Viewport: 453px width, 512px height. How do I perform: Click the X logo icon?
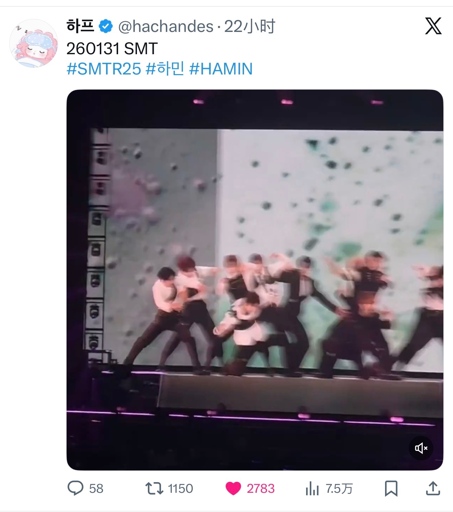point(433,26)
